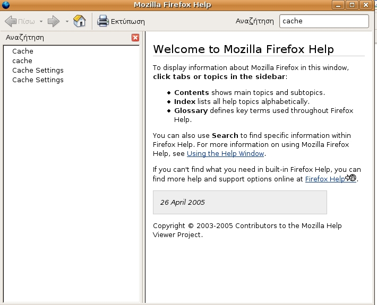Screen dimensions: 377x305
Task: Go to the Help home page icon
Action: (x=80, y=21)
